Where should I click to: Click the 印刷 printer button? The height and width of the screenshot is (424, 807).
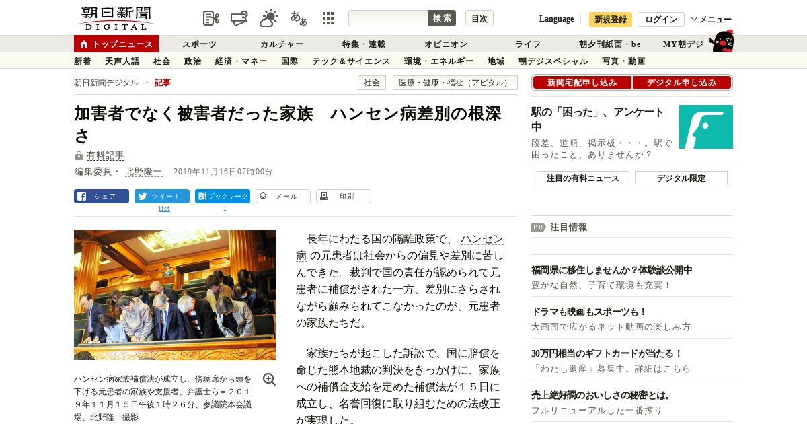point(344,196)
